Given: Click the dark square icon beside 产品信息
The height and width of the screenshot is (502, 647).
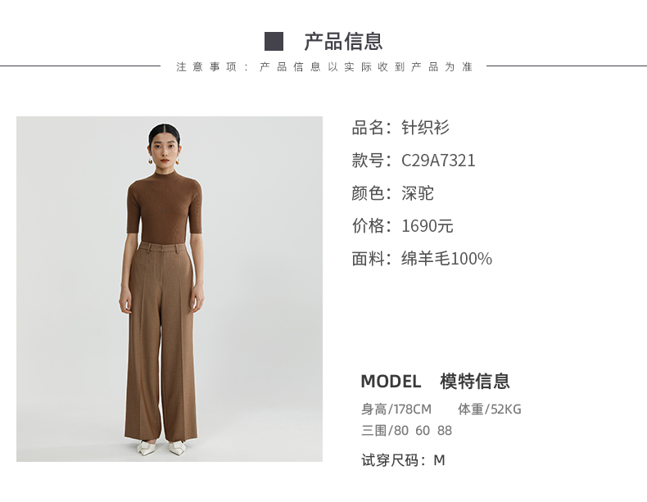Looking at the screenshot, I should 274,41.
